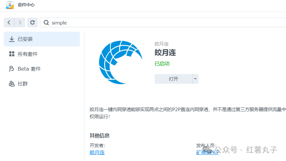This screenshot has width=286, height=161.
Task: Click the bold 皎月连 package title
Action: pyautogui.click(x=165, y=53)
